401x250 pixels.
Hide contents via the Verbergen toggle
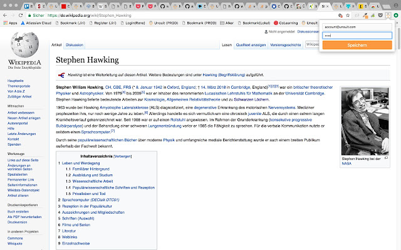(123, 156)
